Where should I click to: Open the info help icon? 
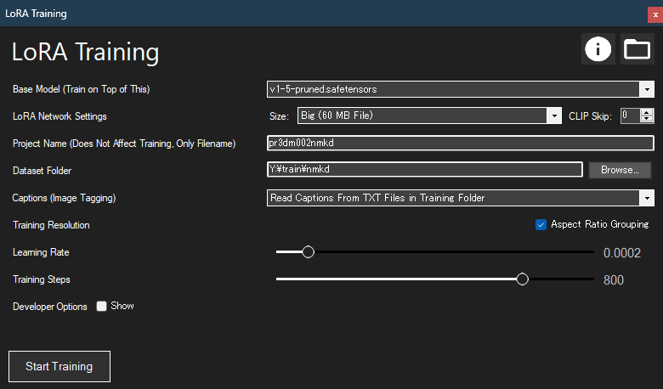[x=598, y=49]
